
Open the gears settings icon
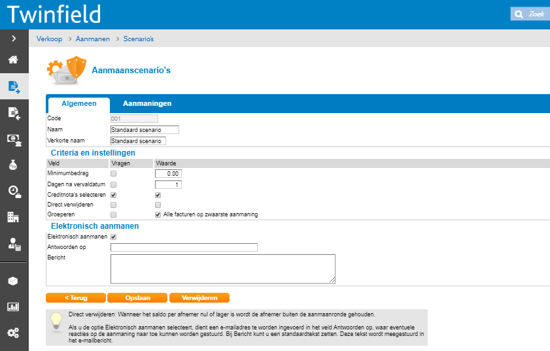click(14, 333)
